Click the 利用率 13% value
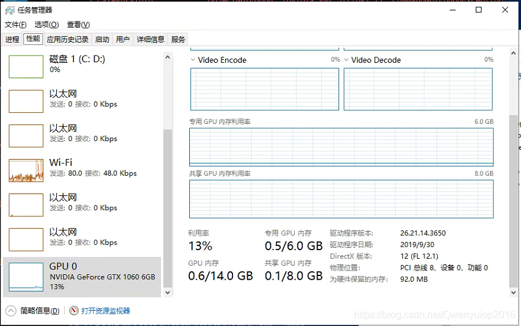This screenshot has height=326, width=521. 200,246
